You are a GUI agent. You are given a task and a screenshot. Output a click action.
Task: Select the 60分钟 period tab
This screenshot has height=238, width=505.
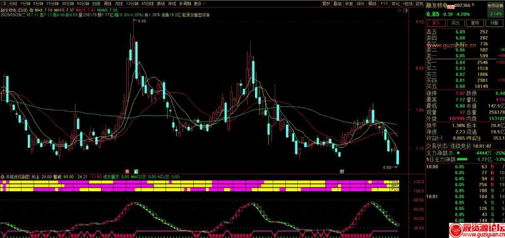[x=83, y=4]
